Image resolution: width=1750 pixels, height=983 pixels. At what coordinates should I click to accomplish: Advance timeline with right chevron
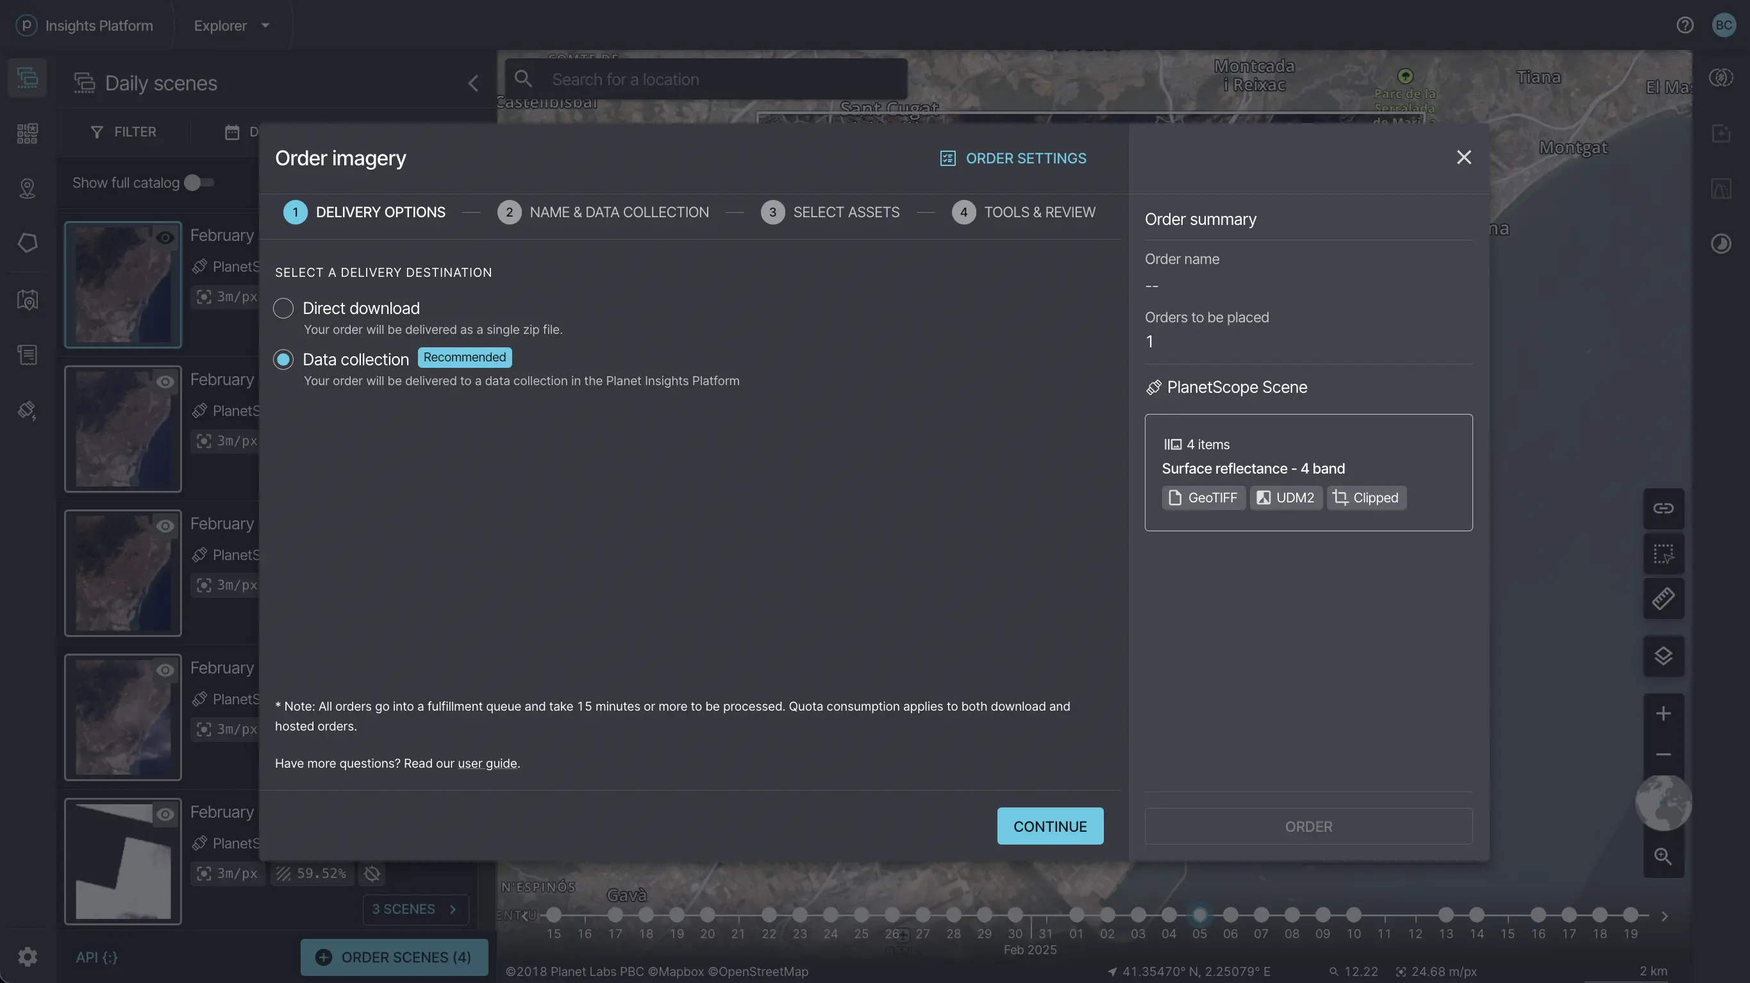pyautogui.click(x=1664, y=916)
